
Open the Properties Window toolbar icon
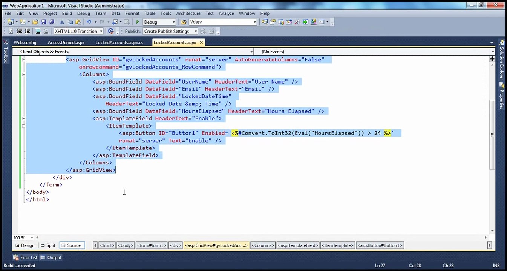tap(273, 22)
